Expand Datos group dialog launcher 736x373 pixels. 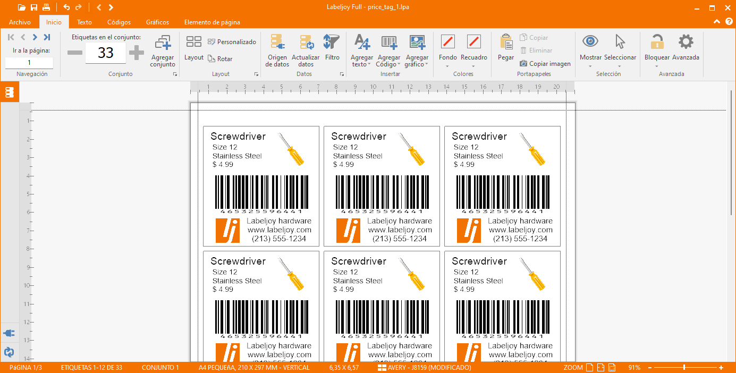[x=341, y=74]
